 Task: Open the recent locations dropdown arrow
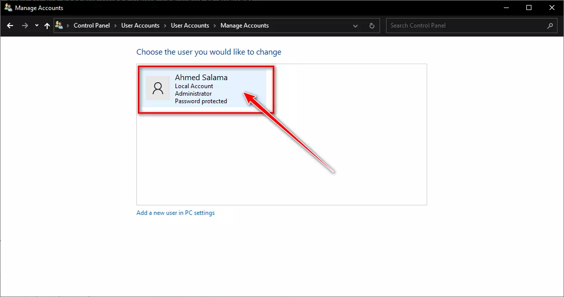(x=37, y=26)
